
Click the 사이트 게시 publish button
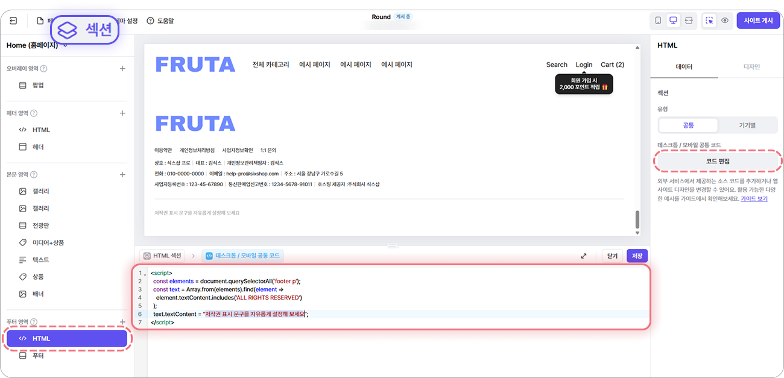(758, 20)
